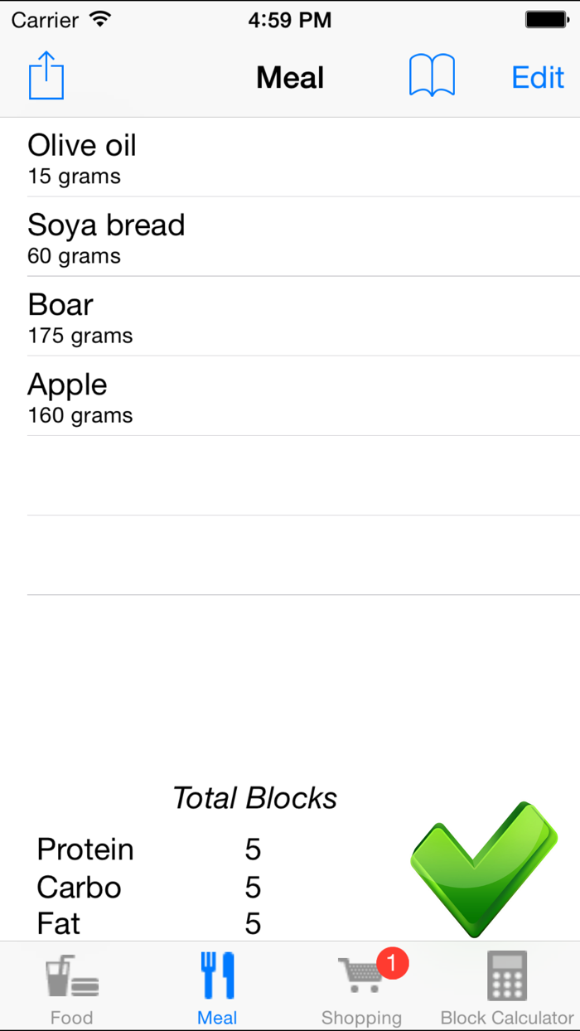580x1031 pixels.
Task: Switch to the Shopping tab
Action: [x=362, y=986]
